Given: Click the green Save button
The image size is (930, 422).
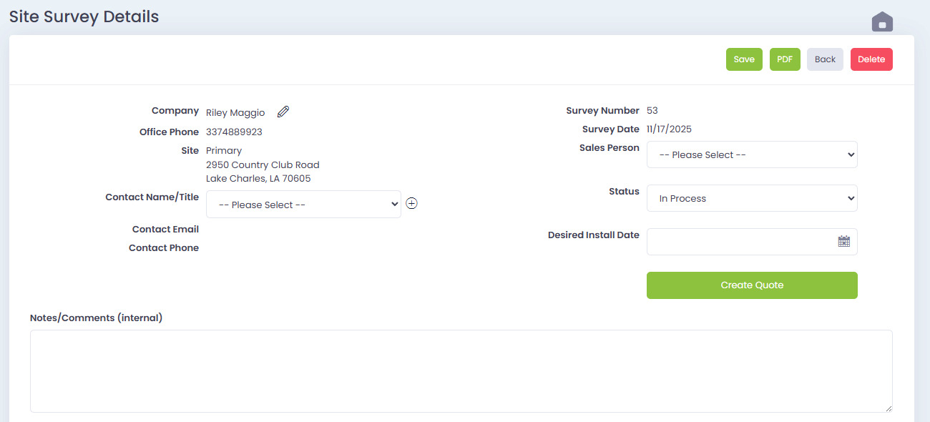Looking at the screenshot, I should click(x=744, y=59).
